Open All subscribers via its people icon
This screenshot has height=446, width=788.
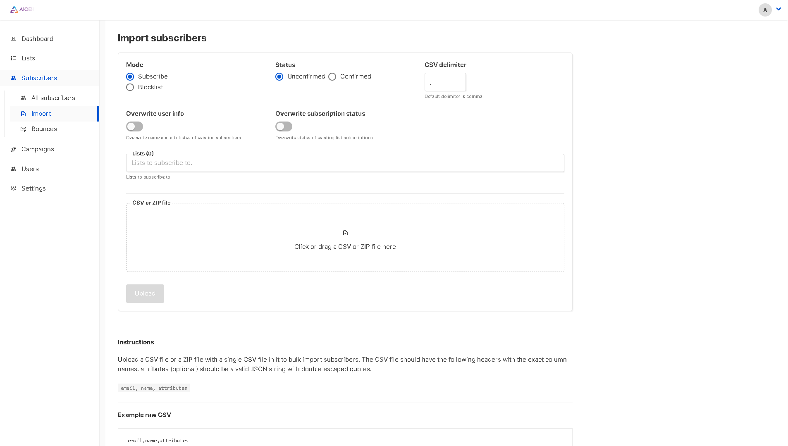pos(24,98)
